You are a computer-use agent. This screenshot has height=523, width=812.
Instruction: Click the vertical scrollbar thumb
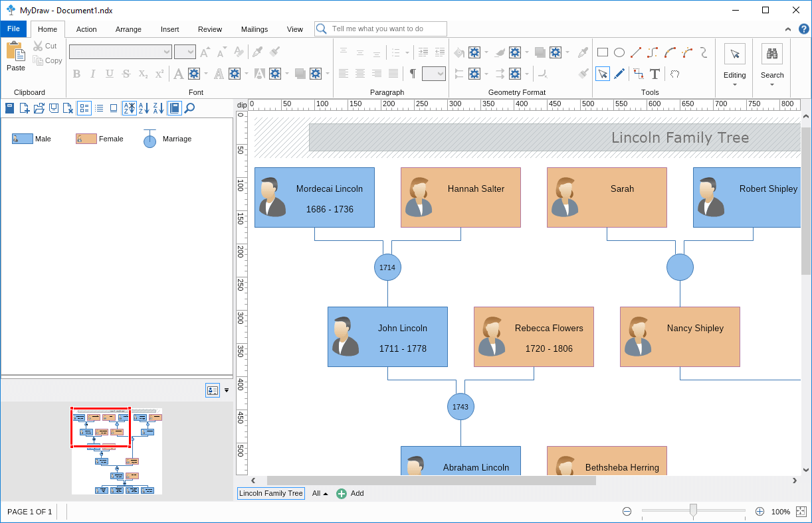coord(806,201)
